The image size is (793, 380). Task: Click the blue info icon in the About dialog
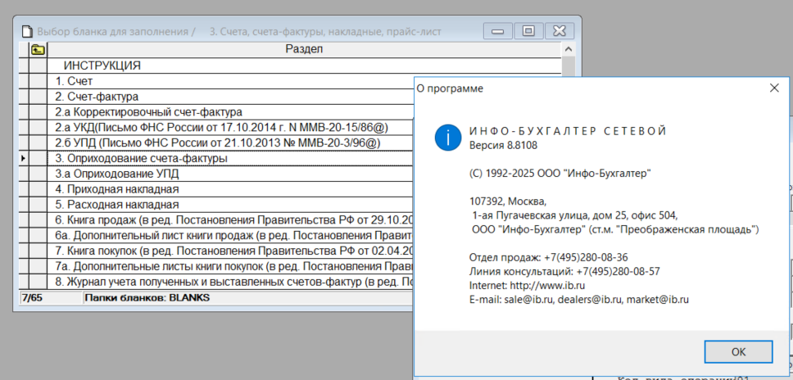[x=447, y=137]
